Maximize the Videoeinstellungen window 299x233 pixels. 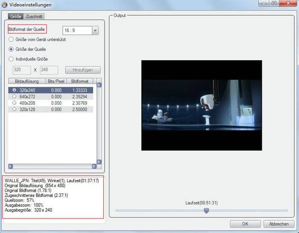(x=274, y=3)
